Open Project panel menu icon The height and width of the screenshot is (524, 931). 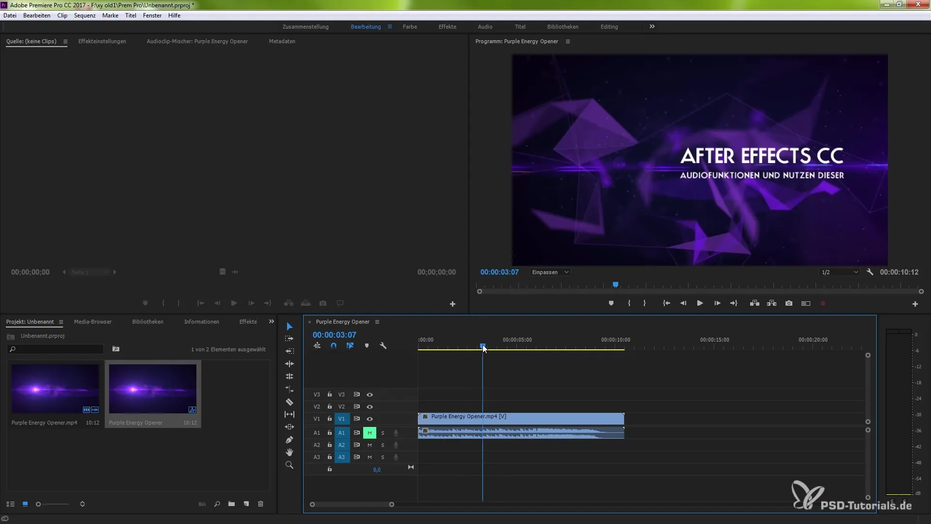pyautogui.click(x=61, y=322)
